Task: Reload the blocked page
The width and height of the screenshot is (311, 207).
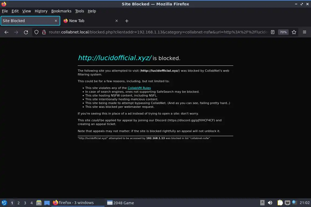Action: [26, 32]
